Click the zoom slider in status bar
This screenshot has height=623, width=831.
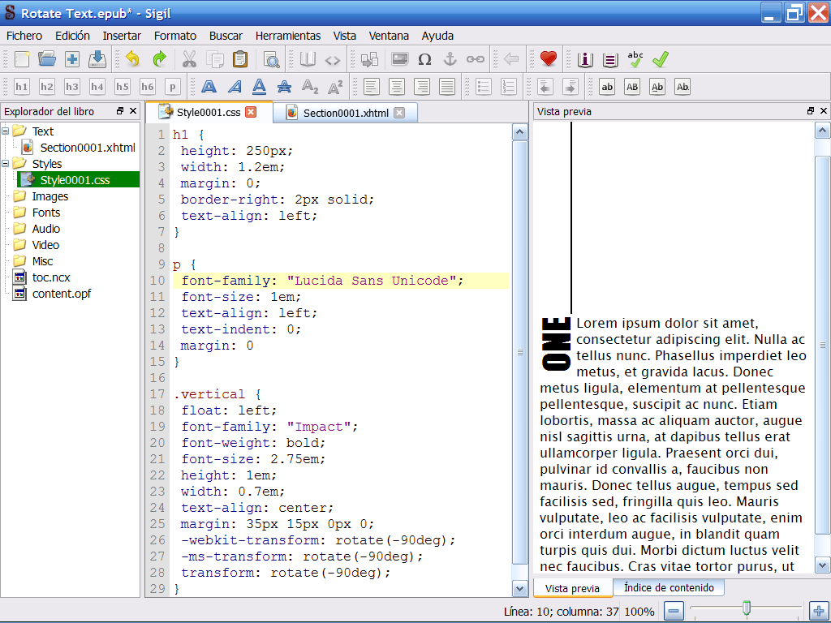coord(746,608)
